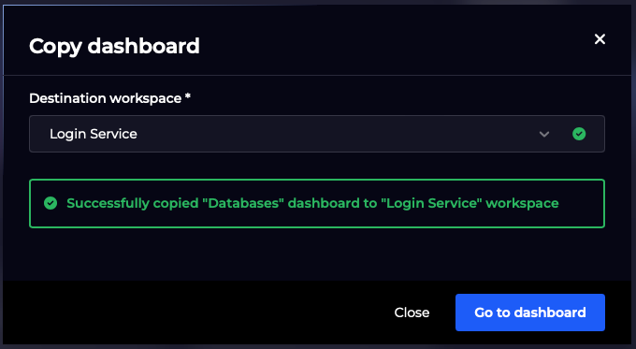Viewport: 636px width, 349px height.
Task: Close the modal using the top-right cross
Action: pos(600,39)
